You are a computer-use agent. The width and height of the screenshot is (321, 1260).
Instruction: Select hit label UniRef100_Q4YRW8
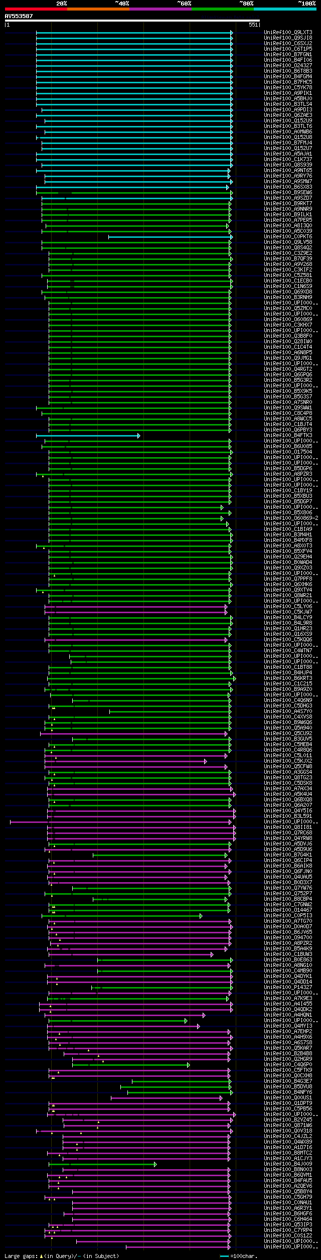pyautogui.click(x=288, y=838)
